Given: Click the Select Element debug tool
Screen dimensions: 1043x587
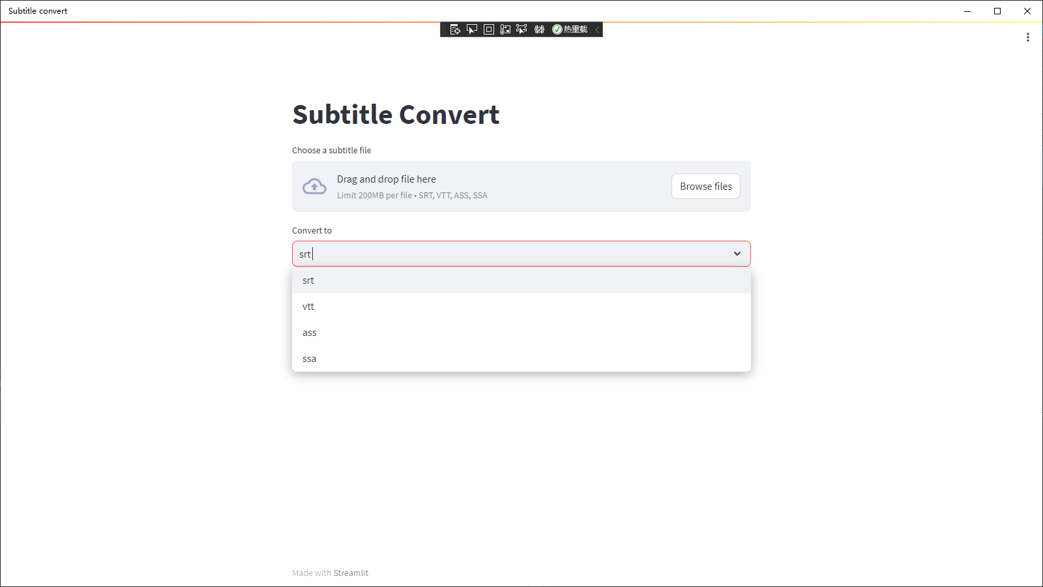Looking at the screenshot, I should click(x=472, y=29).
